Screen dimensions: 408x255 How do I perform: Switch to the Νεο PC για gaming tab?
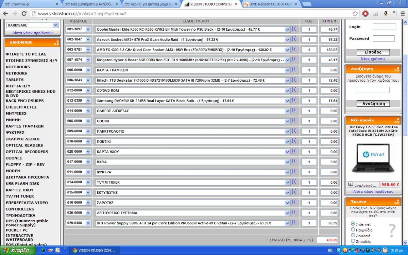pos(151,4)
